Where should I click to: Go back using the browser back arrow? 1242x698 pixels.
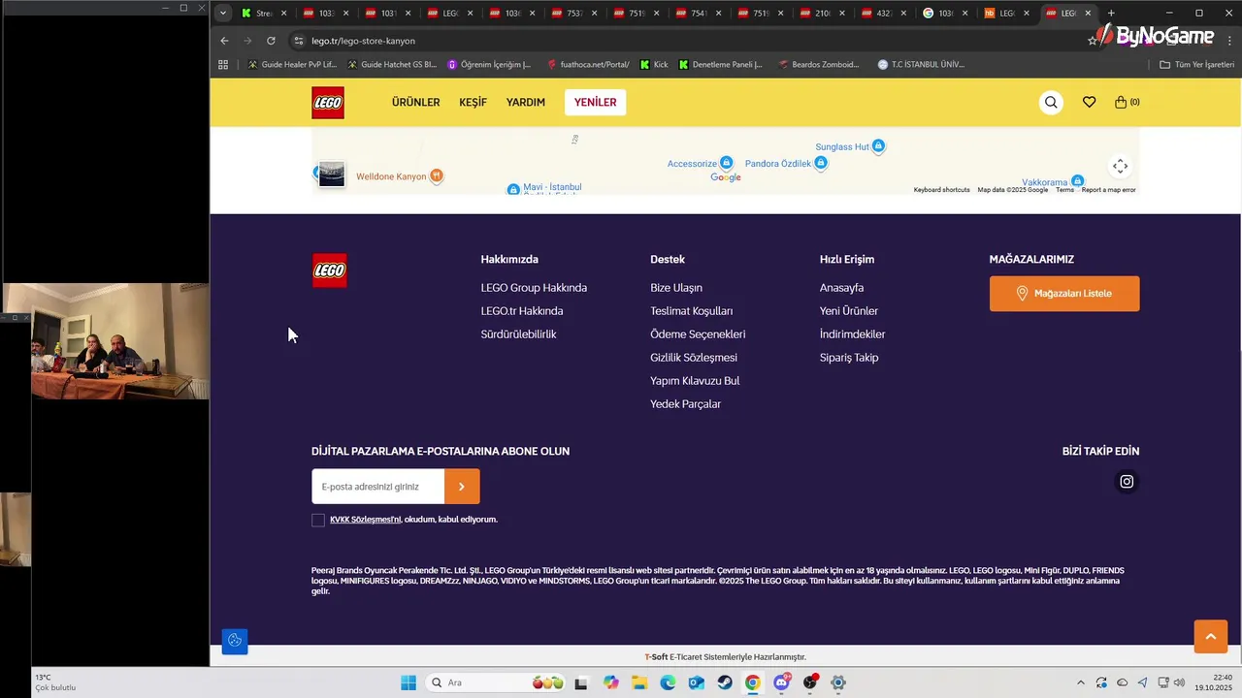point(224,41)
